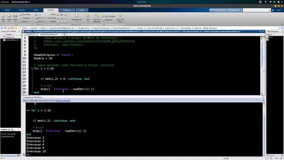
Task: Click the system volume icon
Action: pos(274,2)
